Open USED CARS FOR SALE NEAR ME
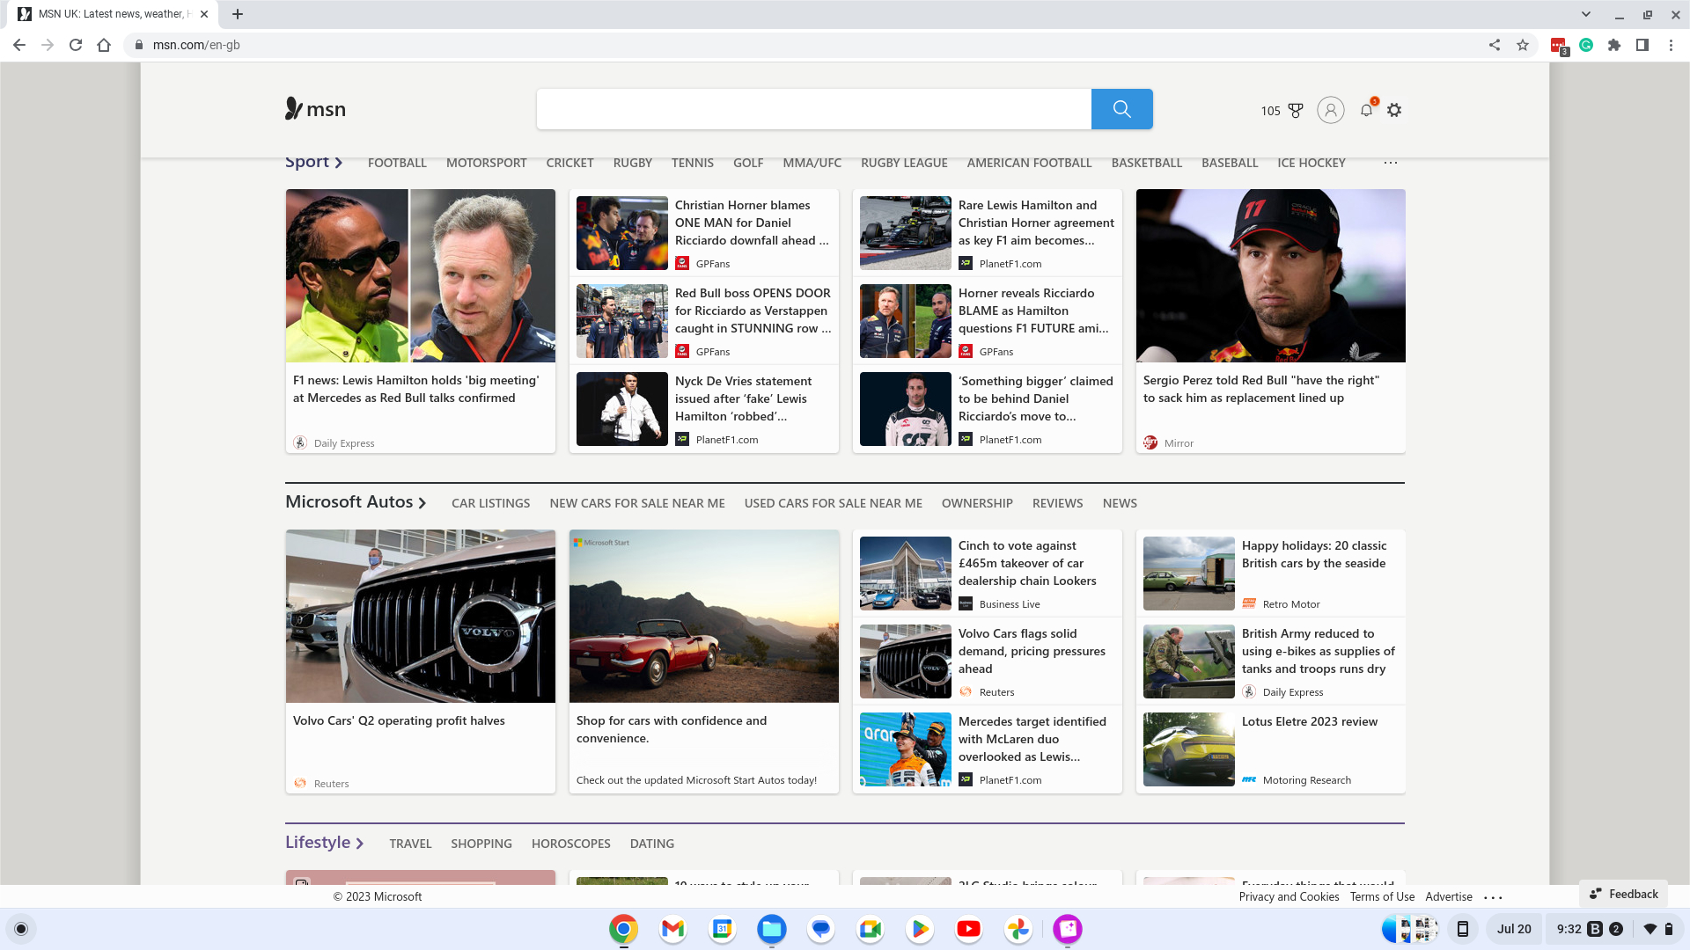 (x=833, y=503)
